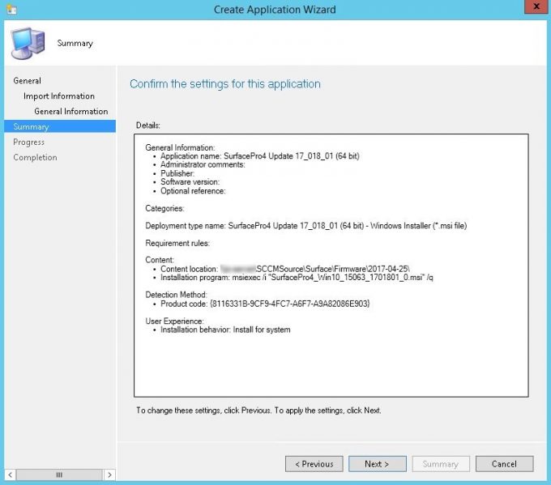Select the highlighted Summary step in sidebar
Screen dimensions: 551x485
pos(32,127)
